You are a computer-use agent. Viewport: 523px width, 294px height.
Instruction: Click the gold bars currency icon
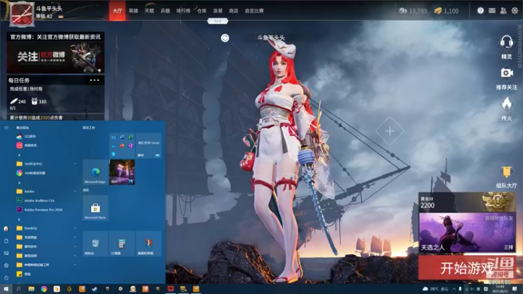438,11
